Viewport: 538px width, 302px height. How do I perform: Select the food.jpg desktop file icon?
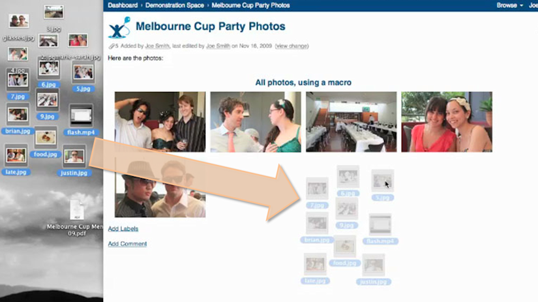pos(46,138)
